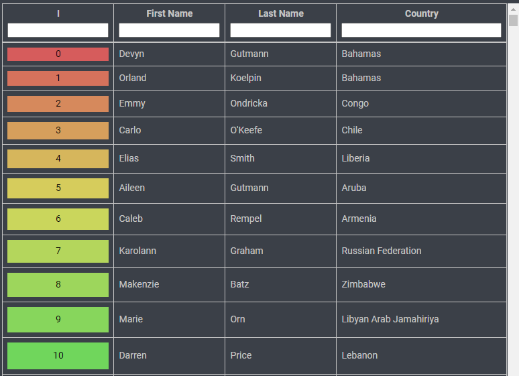519x376 pixels.
Task: Click the orange swatch numbered 3
Action: [x=58, y=131]
